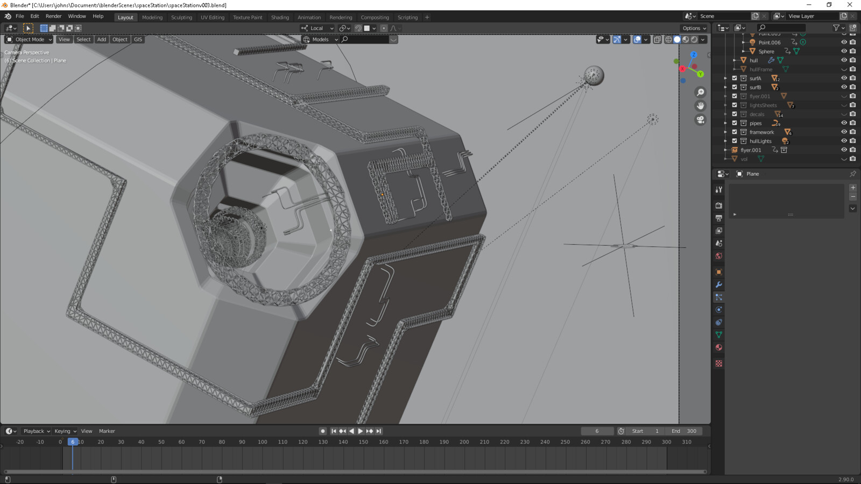Screen dimensions: 861x484
Task: Disable rendering for the pipes collection
Action: tap(852, 123)
